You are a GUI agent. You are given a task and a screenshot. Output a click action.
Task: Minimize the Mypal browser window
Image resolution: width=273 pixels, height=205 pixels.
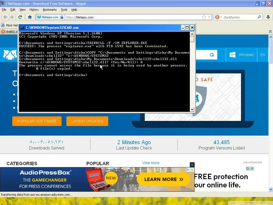pyautogui.click(x=257, y=3)
